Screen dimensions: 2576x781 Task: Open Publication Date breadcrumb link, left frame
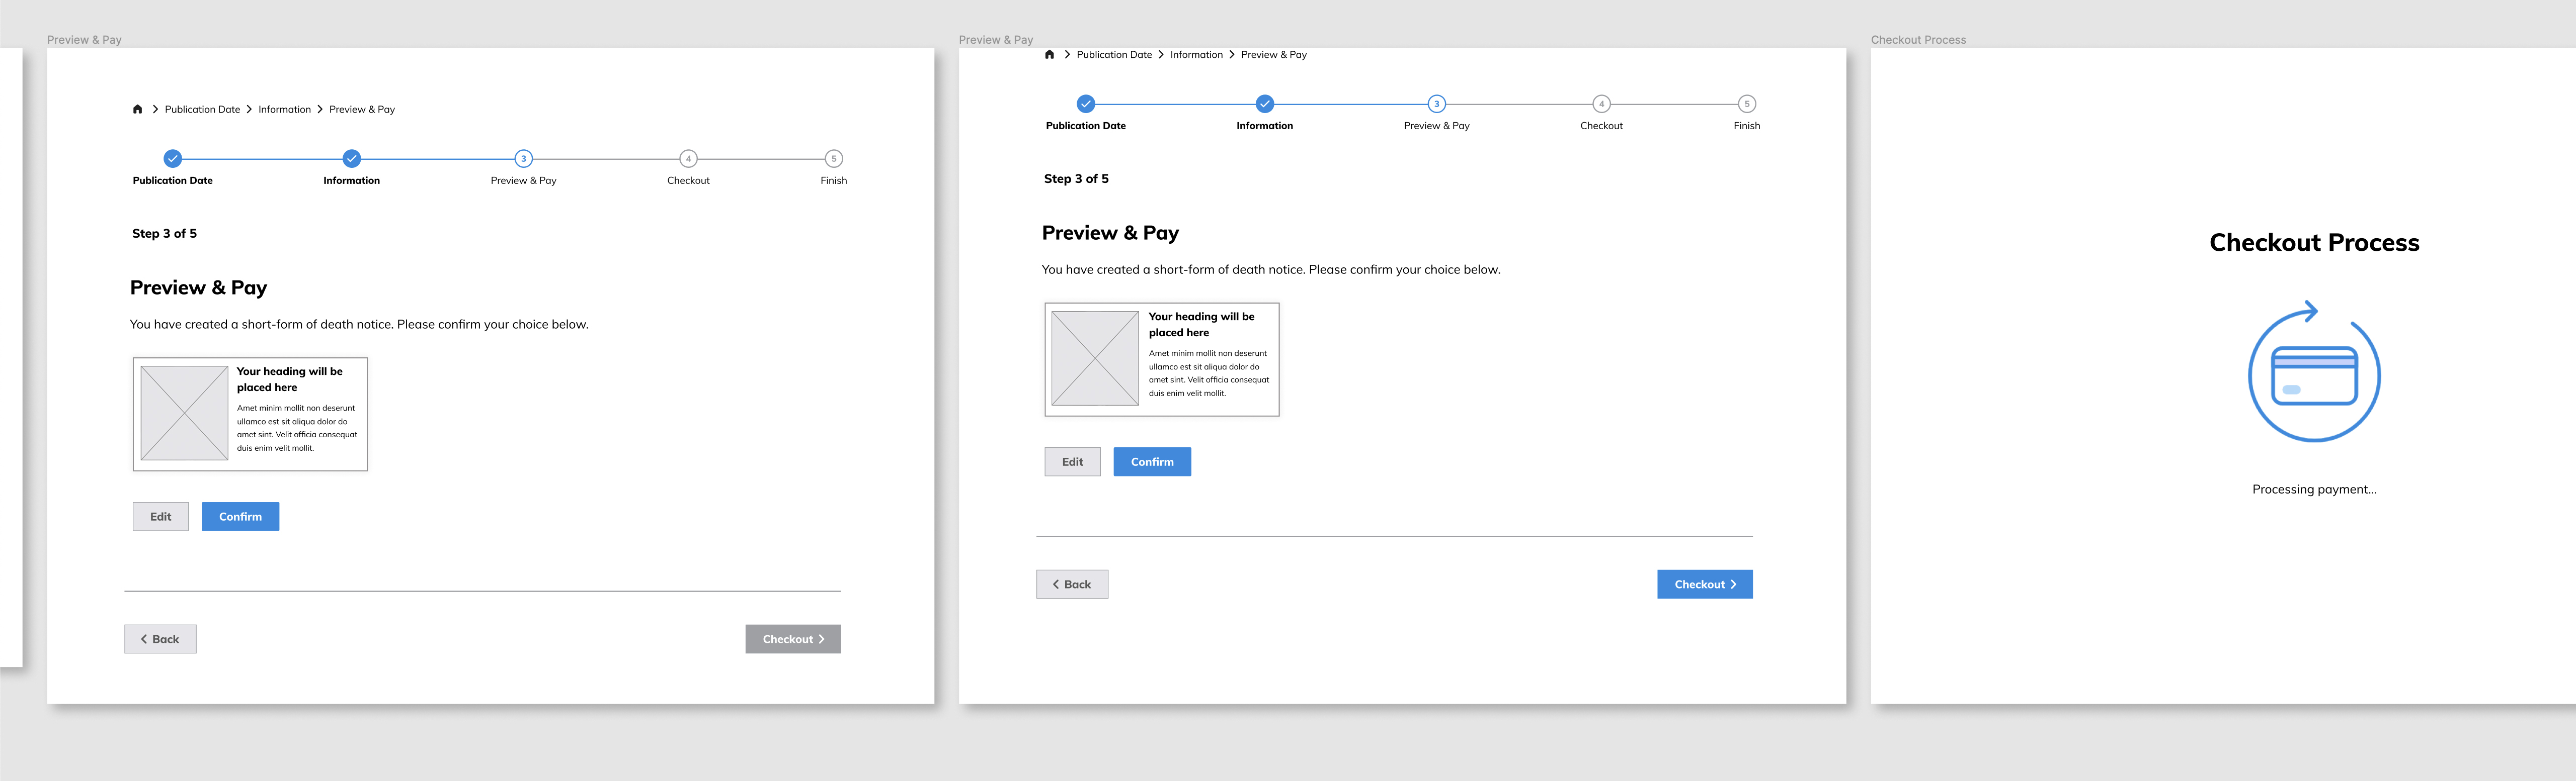point(202,110)
